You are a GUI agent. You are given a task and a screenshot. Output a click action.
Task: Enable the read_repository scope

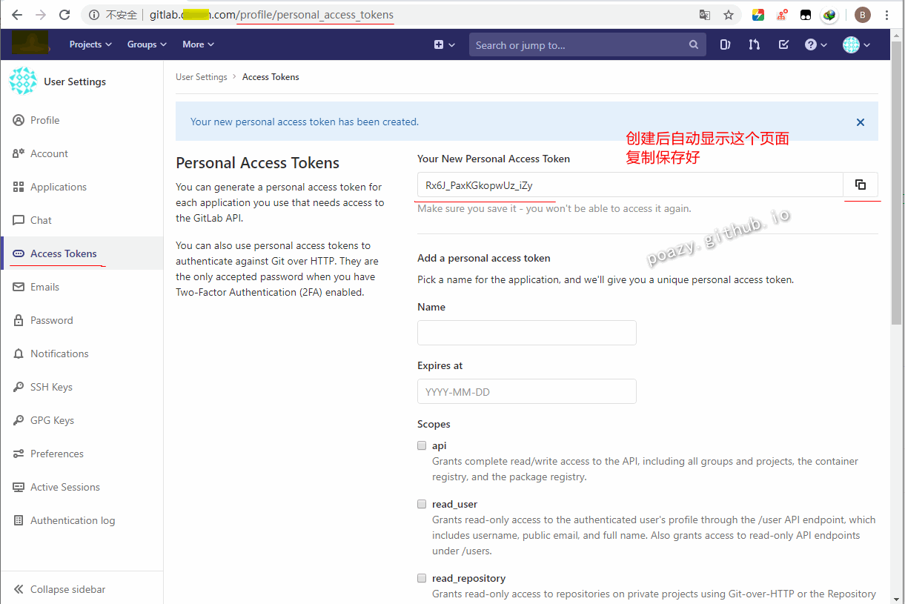pos(421,578)
